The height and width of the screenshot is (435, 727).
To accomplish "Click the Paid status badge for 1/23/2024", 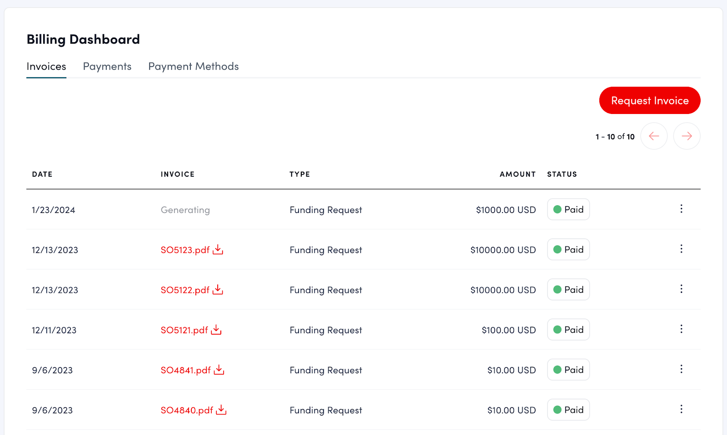I will 568,209.
